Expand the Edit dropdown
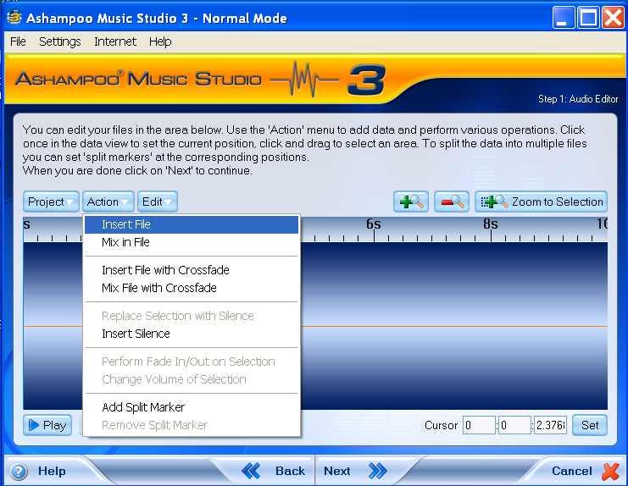 [158, 202]
